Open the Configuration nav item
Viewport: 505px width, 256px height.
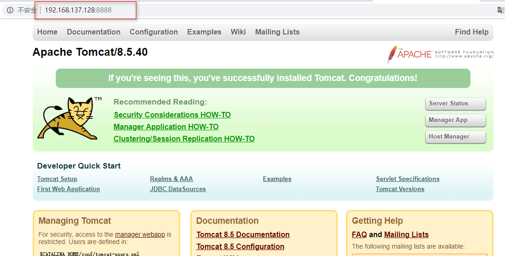click(153, 32)
